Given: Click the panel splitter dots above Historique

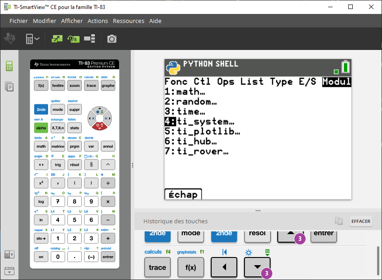Looking at the screenshot, I should point(258,210).
